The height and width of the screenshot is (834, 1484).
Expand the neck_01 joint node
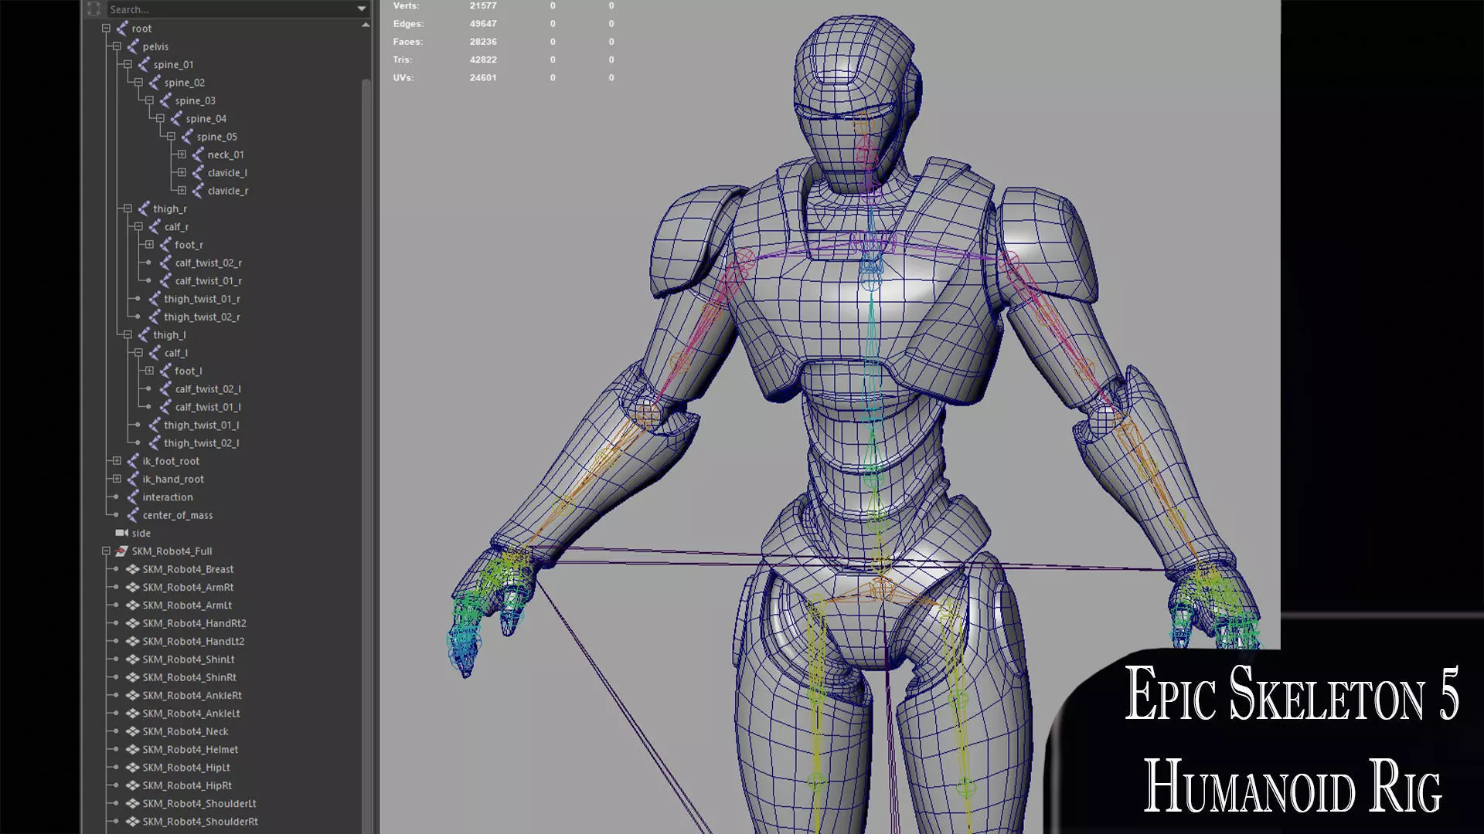[182, 154]
